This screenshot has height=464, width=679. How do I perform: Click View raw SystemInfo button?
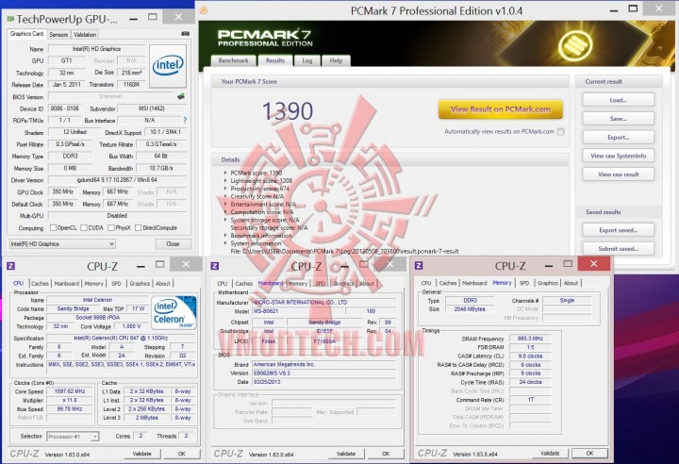click(619, 156)
